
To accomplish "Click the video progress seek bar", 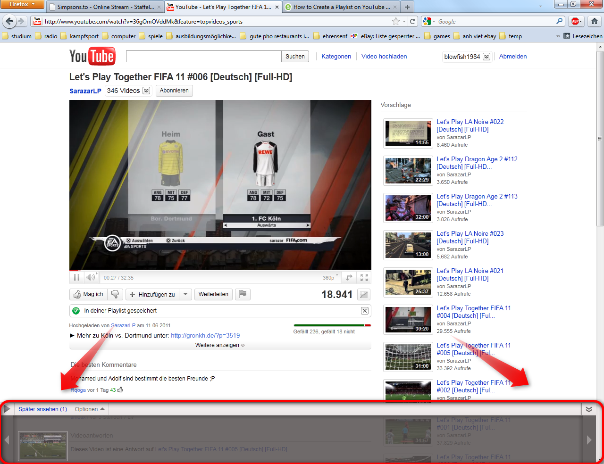I will (220, 271).
